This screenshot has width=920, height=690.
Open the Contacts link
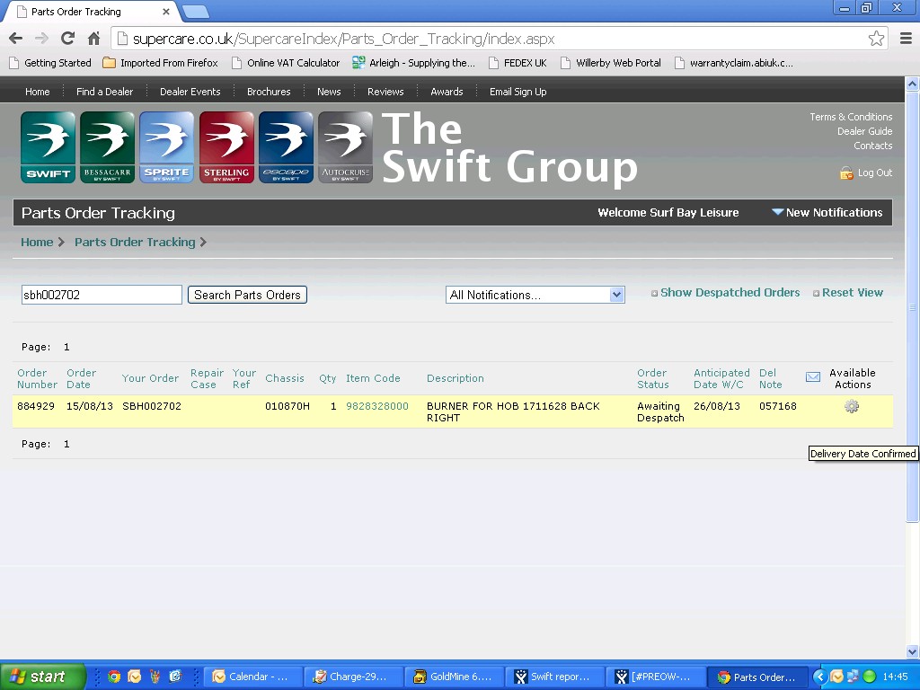click(x=872, y=146)
